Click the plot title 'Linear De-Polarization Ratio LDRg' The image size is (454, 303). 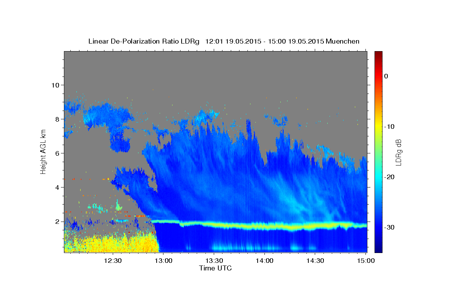[143, 41]
